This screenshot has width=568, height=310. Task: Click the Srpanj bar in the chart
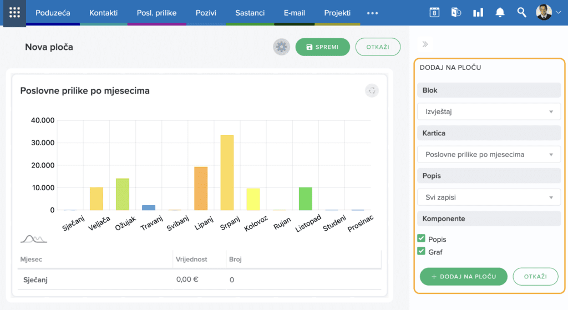click(x=227, y=172)
